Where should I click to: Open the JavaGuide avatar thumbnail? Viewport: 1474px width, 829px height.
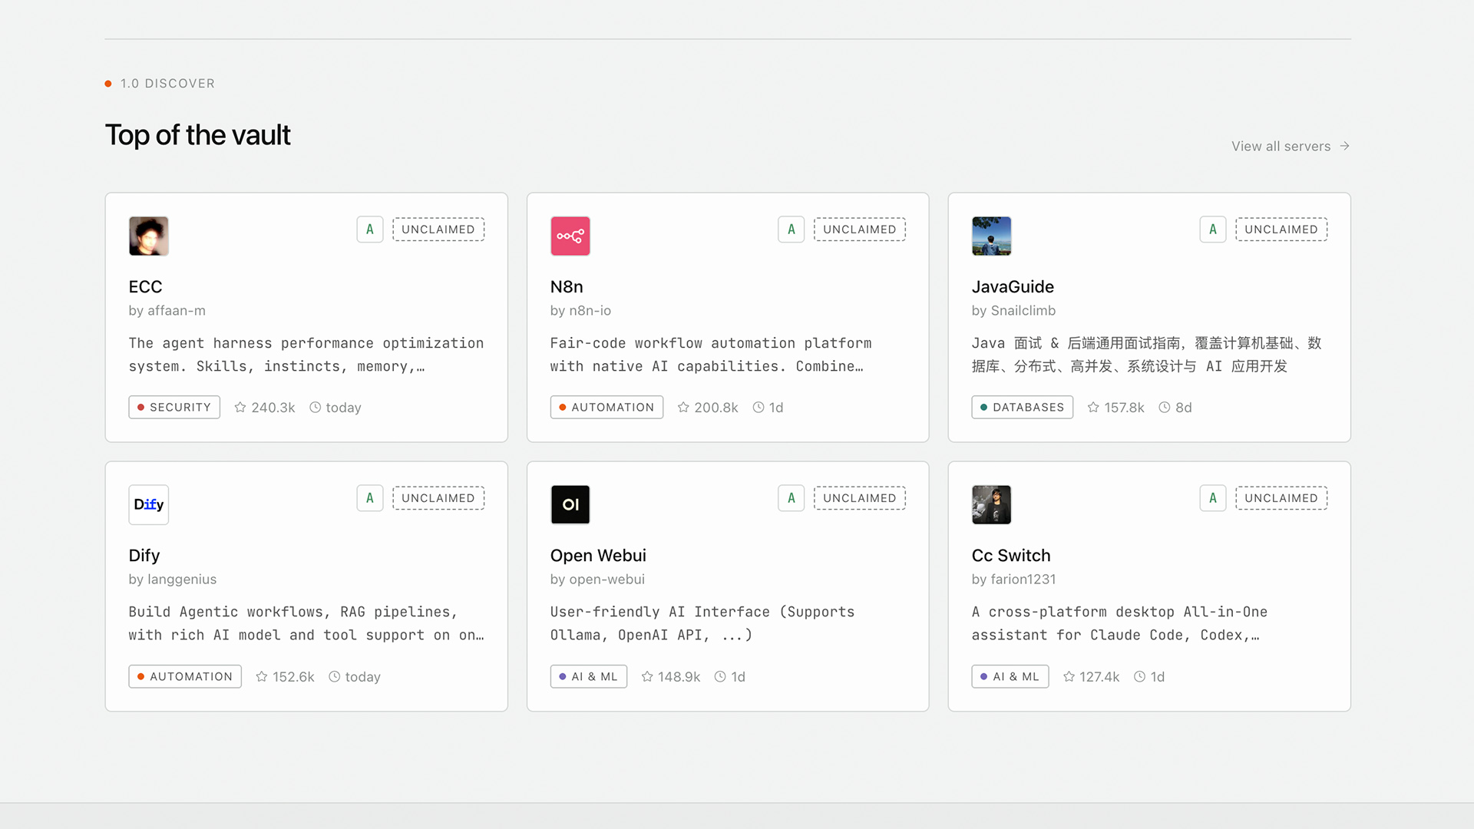click(x=991, y=236)
